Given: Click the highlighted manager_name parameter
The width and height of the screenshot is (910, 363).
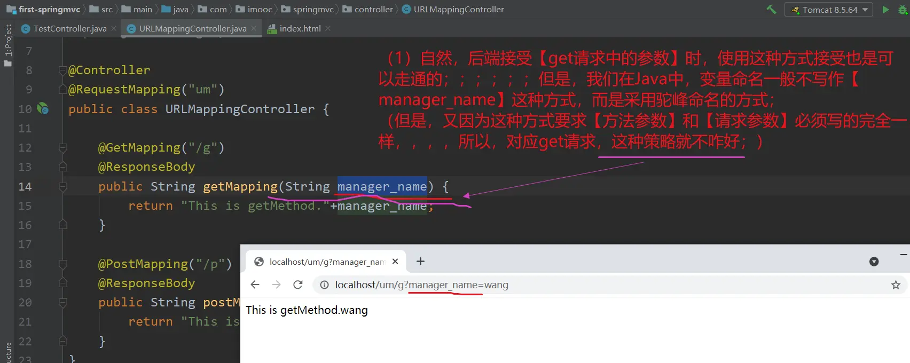Looking at the screenshot, I should point(382,186).
